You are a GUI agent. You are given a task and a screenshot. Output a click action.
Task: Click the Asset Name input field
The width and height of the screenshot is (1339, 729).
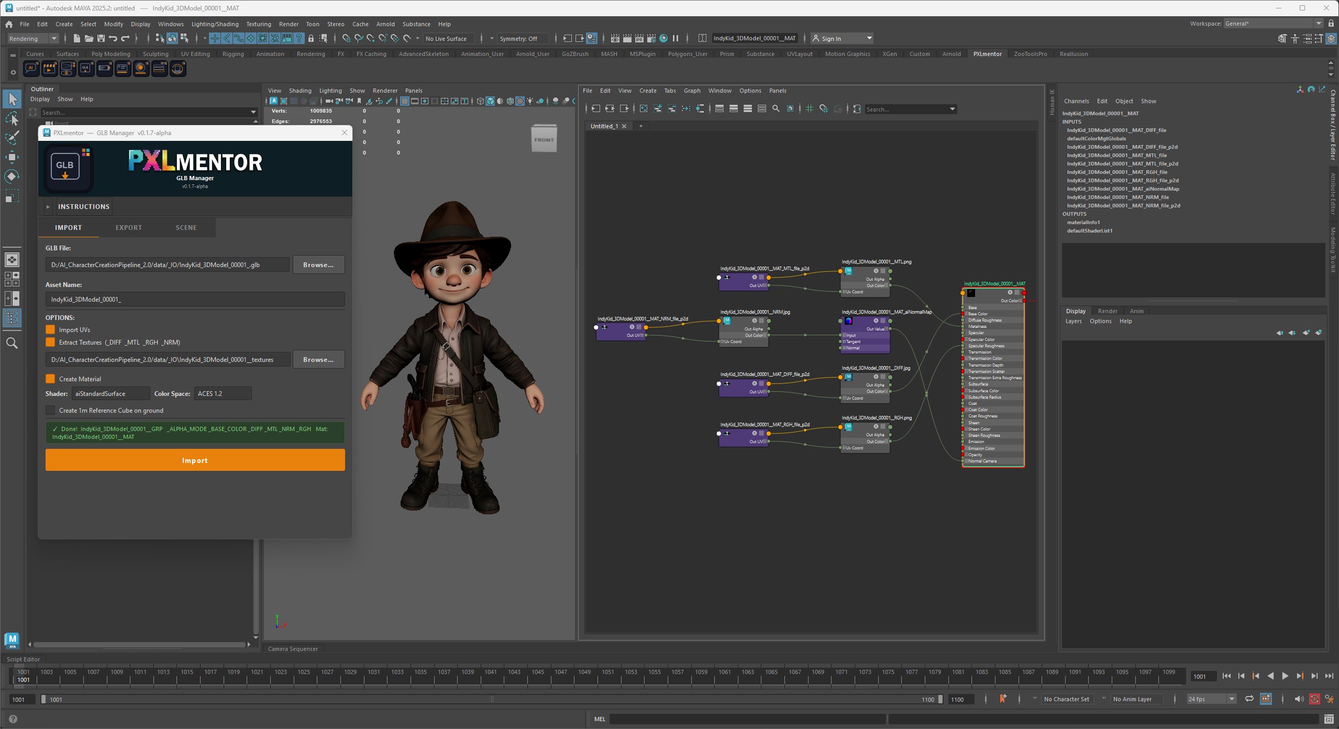tap(195, 299)
